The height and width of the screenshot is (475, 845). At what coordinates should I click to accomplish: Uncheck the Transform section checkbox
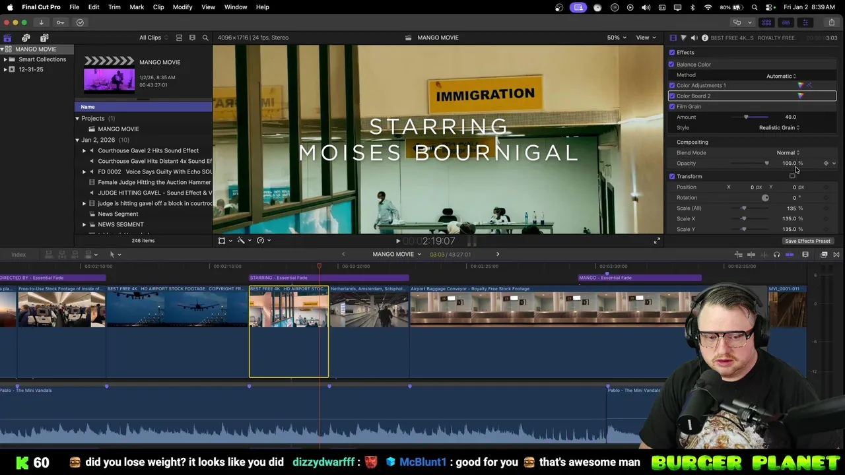coord(672,176)
